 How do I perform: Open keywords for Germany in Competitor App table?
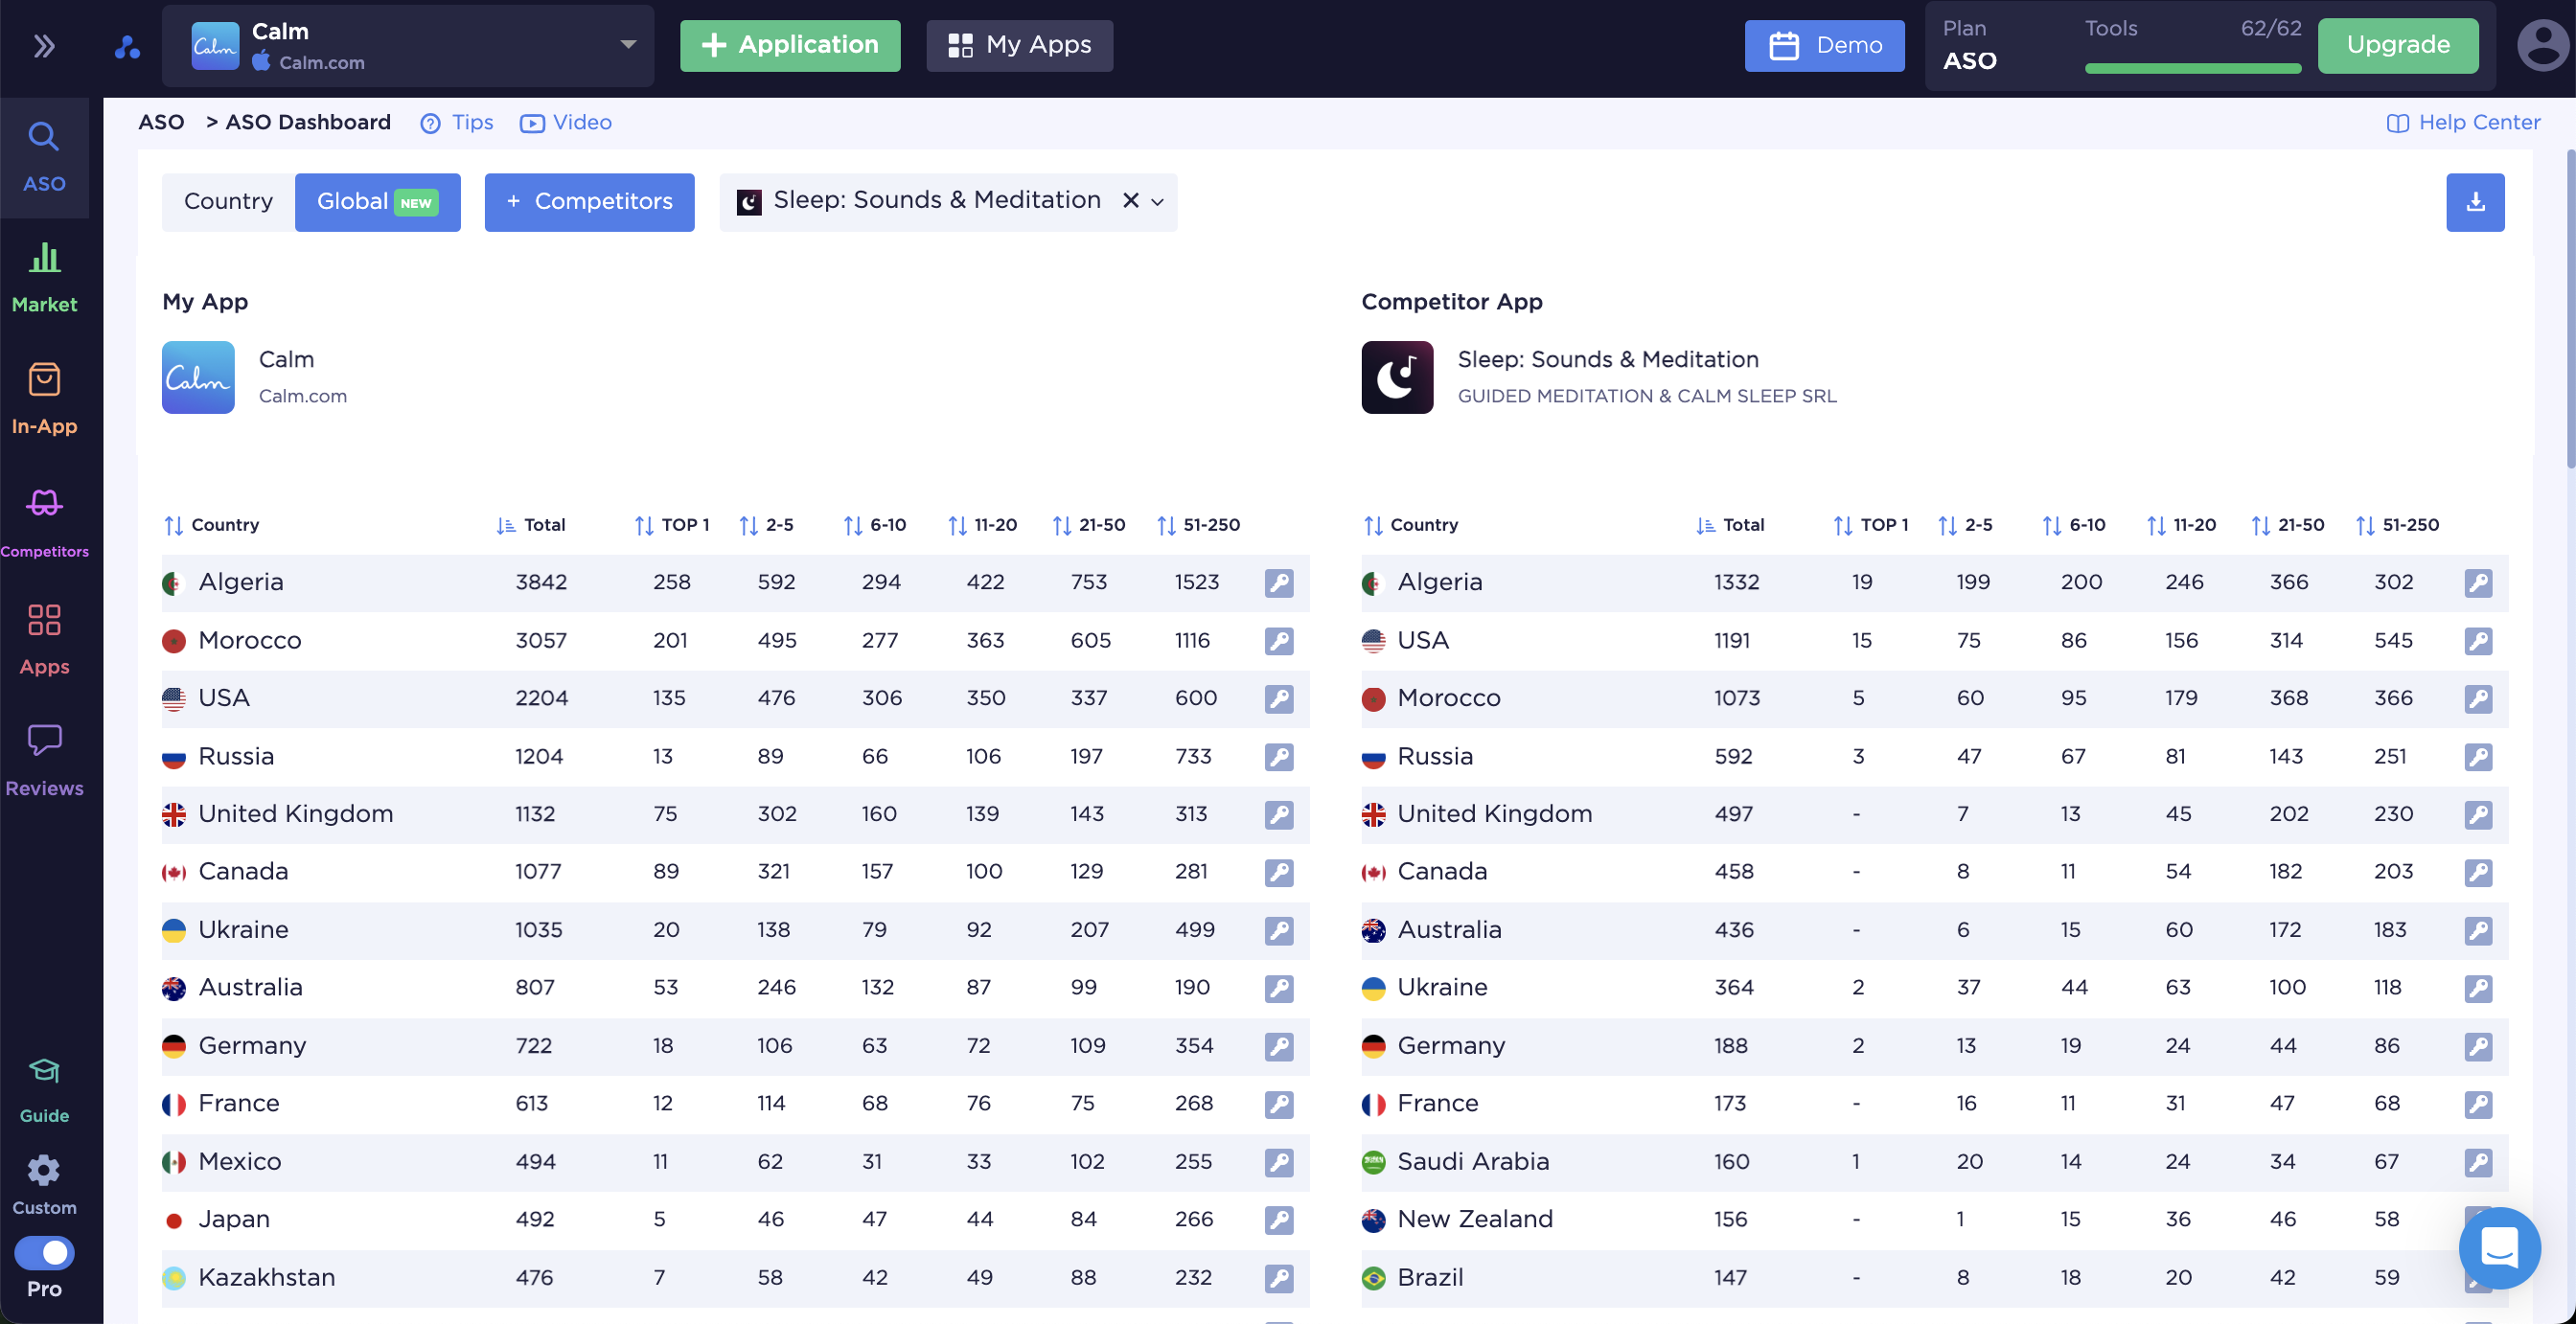point(2478,1047)
